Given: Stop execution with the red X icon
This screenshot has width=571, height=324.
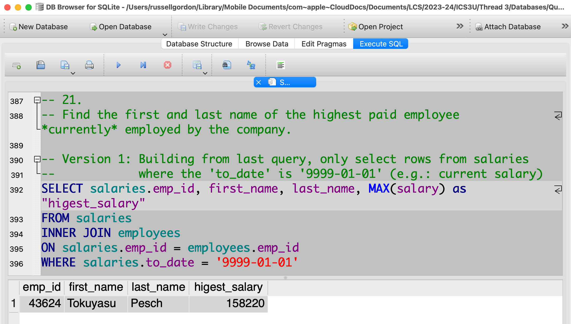Looking at the screenshot, I should 167,65.
